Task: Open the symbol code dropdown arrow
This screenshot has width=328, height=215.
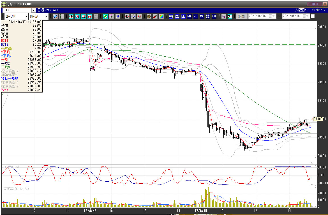Action: (x=34, y=10)
